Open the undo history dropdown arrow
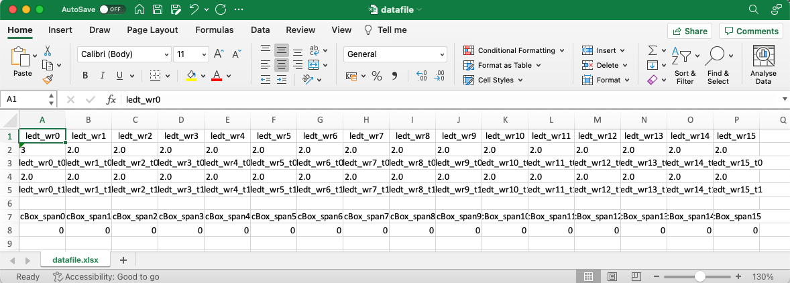 tap(206, 9)
